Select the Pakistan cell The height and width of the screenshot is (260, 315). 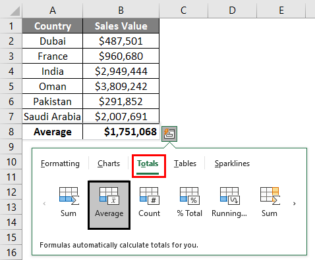click(53, 101)
